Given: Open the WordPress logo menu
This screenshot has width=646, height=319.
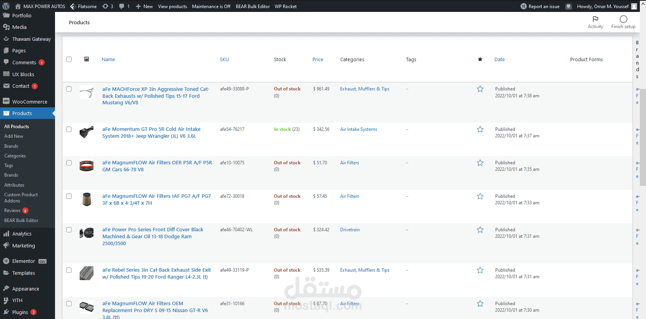Looking at the screenshot, I should click(x=6, y=6).
